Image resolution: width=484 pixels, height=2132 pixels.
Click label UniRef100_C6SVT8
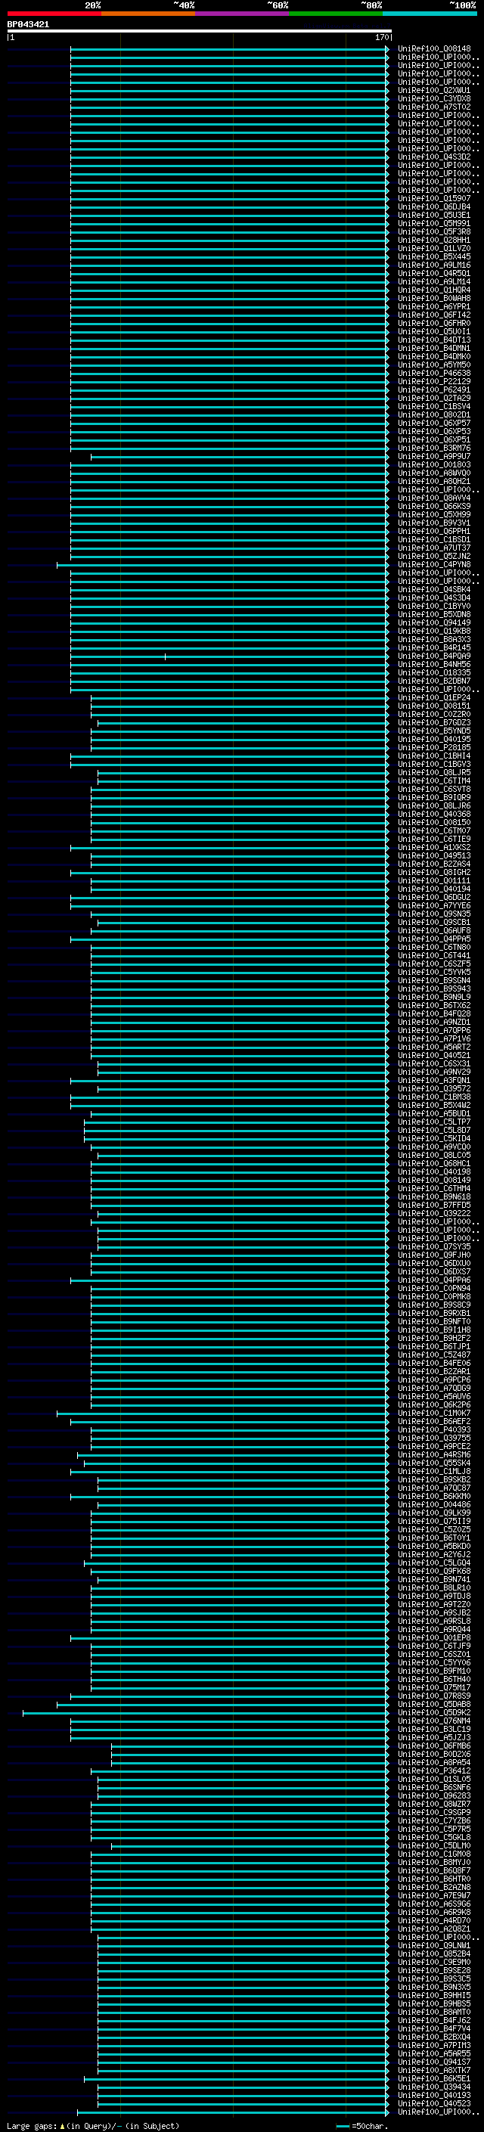(434, 789)
